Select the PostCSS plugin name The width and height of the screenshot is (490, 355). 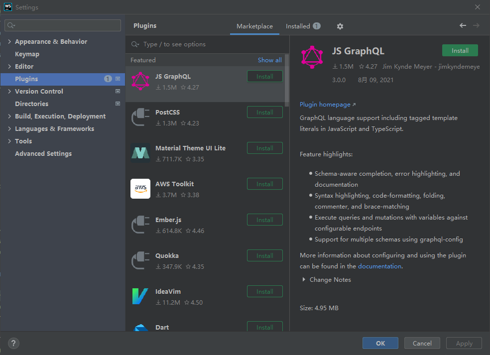point(167,112)
